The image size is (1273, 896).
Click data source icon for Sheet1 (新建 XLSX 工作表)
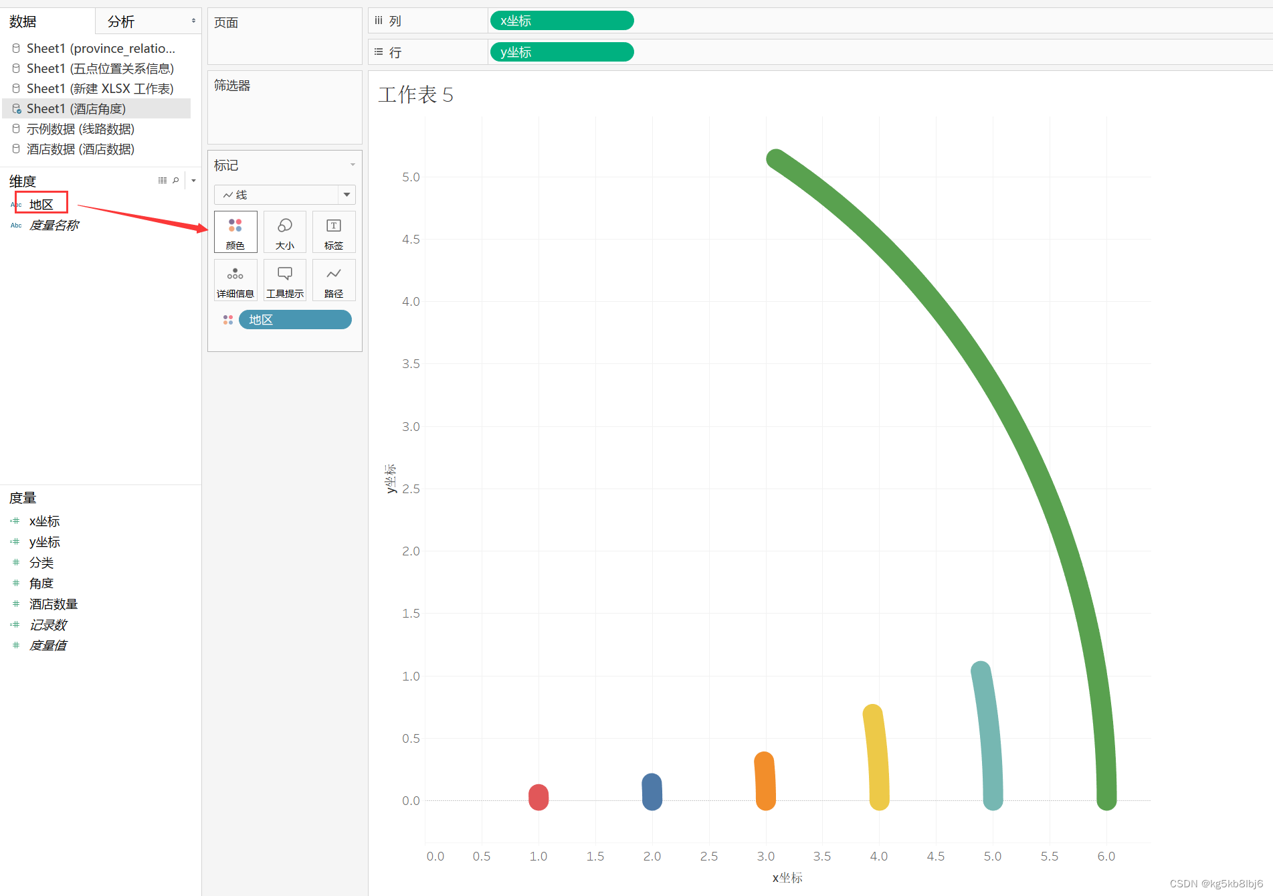tap(16, 88)
